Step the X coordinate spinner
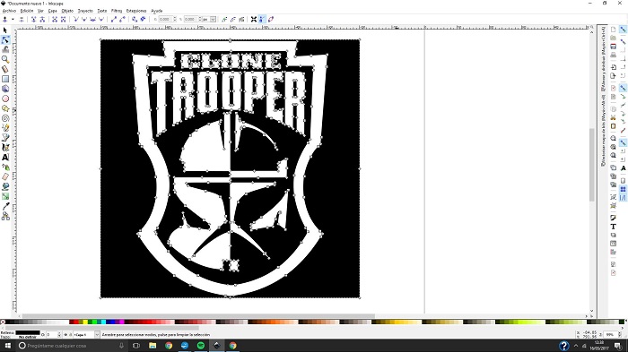 point(175,19)
